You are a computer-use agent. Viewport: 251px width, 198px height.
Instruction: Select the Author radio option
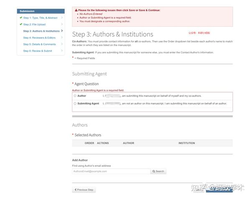pyautogui.click(x=75, y=96)
